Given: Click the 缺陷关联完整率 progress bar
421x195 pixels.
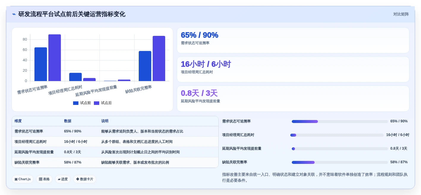Looking at the screenshot, I should coord(340,162).
